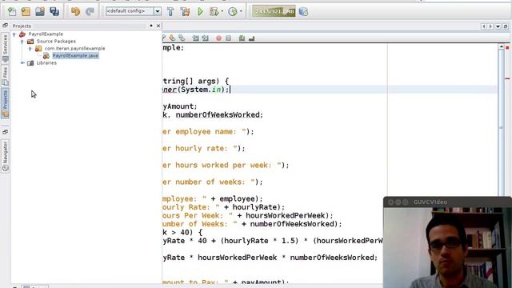Click Shift Line Left editor icon
Screen dimensions: 512x288
coord(195,38)
